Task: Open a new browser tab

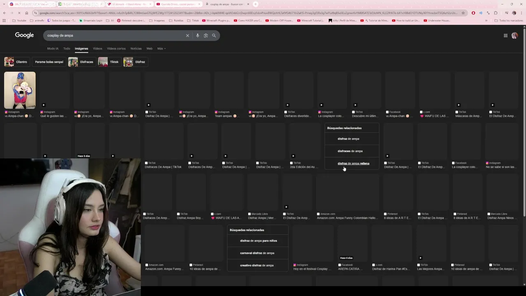Action: (x=255, y=4)
